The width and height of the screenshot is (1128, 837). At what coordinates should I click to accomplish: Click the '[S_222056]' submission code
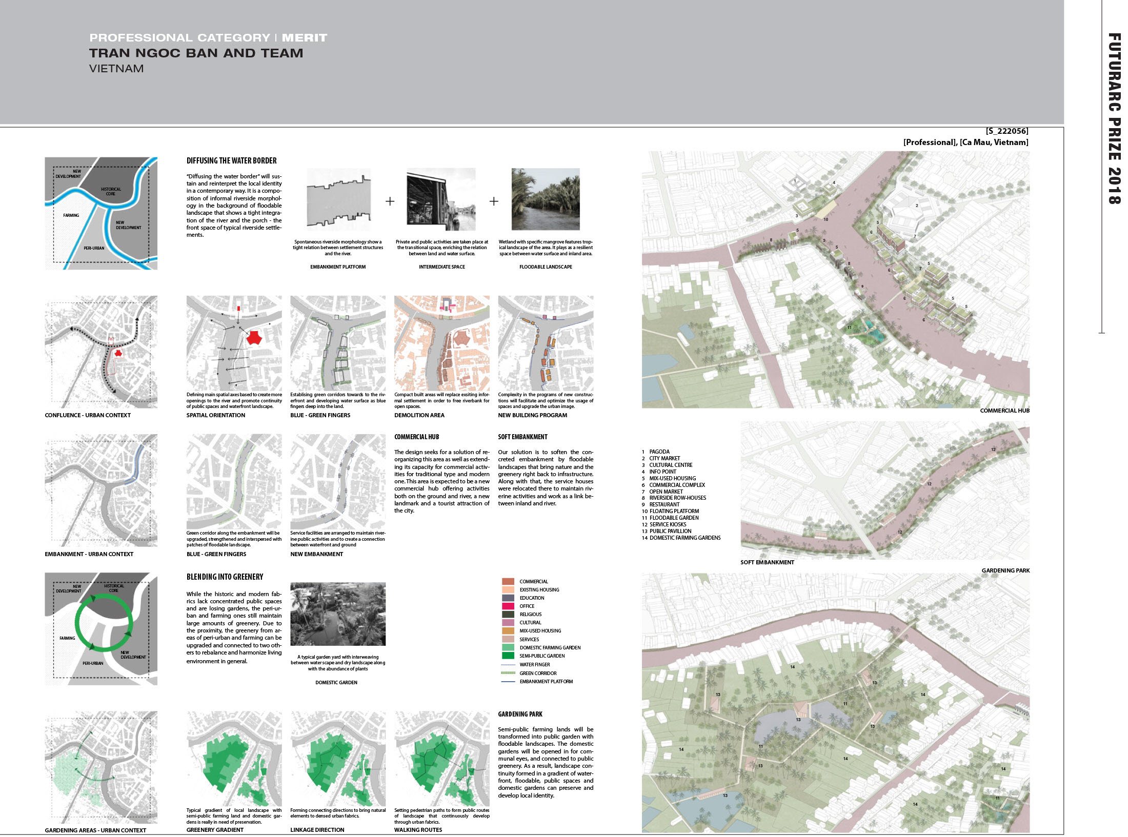pos(1007,131)
